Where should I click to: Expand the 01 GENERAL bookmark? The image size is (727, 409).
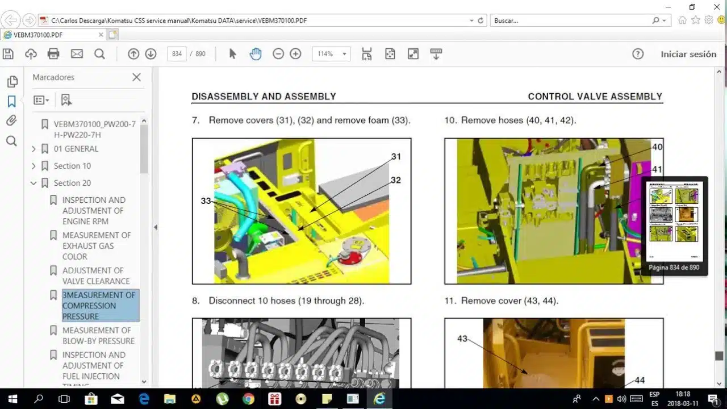pos(34,149)
